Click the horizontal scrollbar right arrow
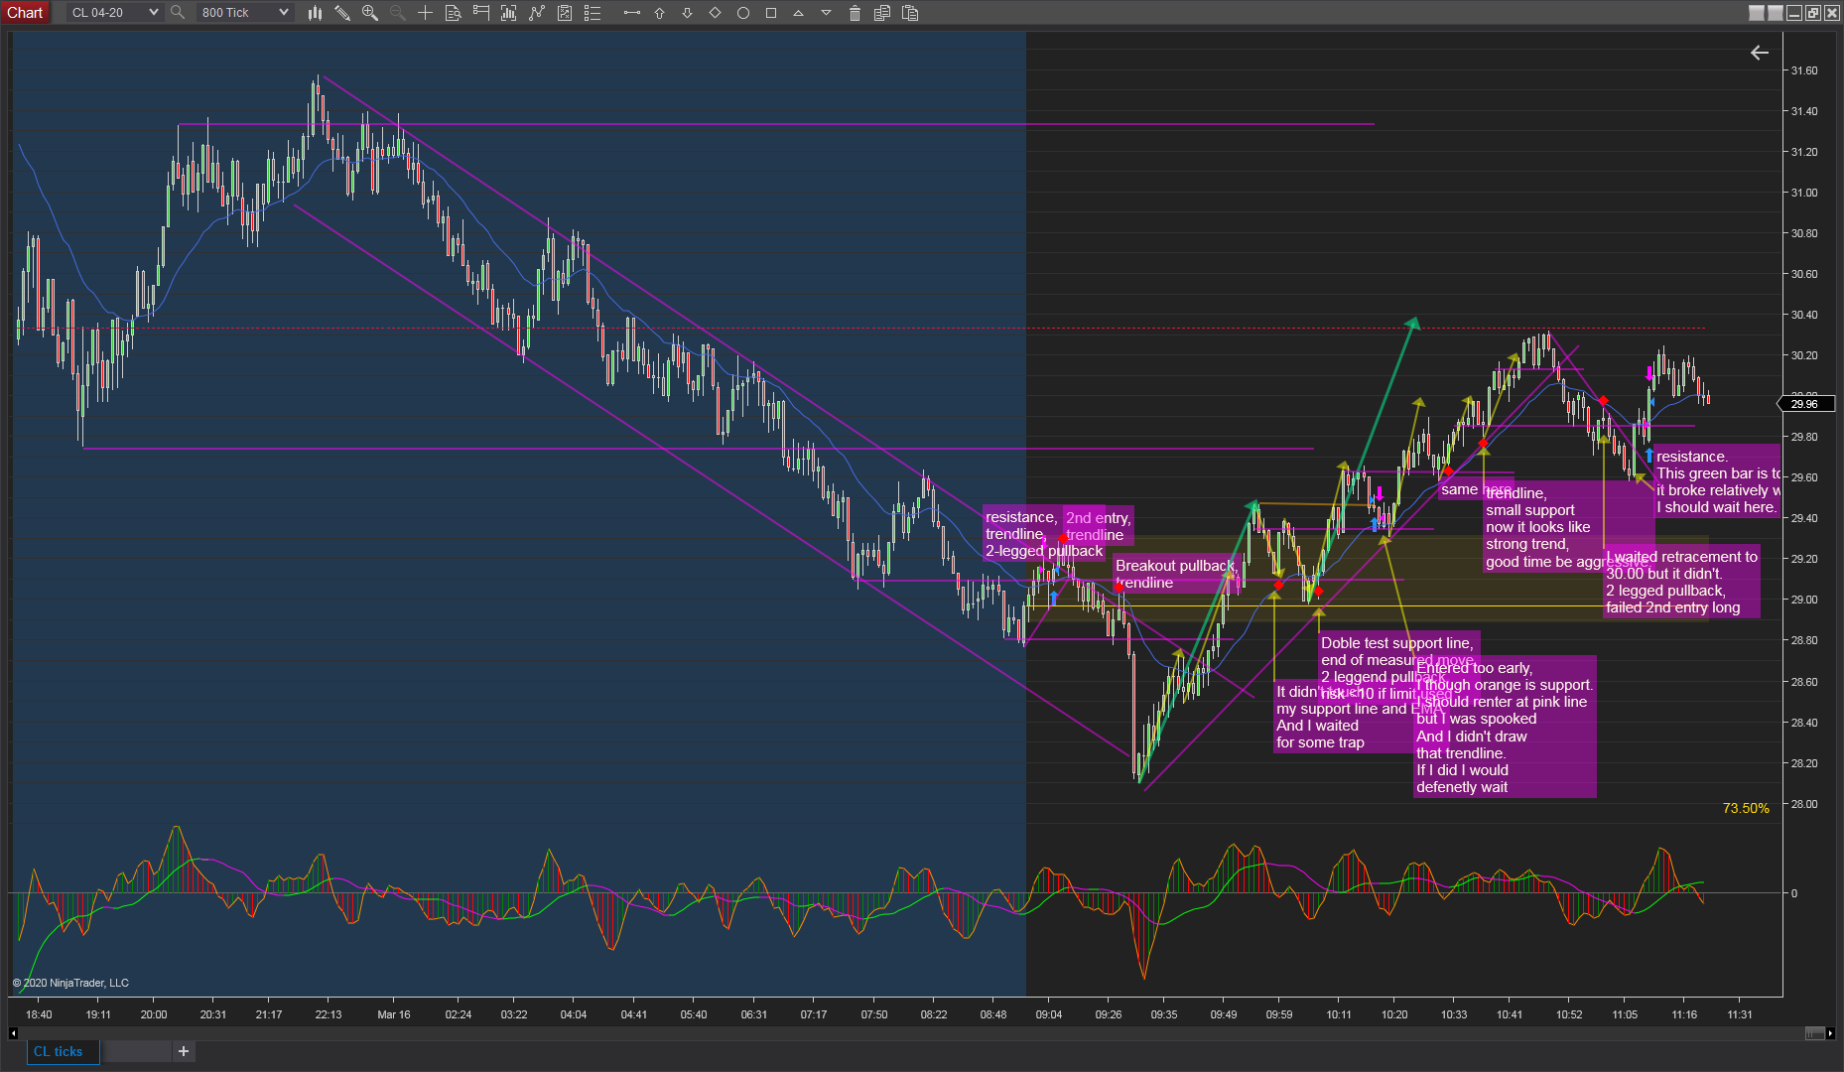Viewport: 1844px width, 1072px height. (1831, 1033)
